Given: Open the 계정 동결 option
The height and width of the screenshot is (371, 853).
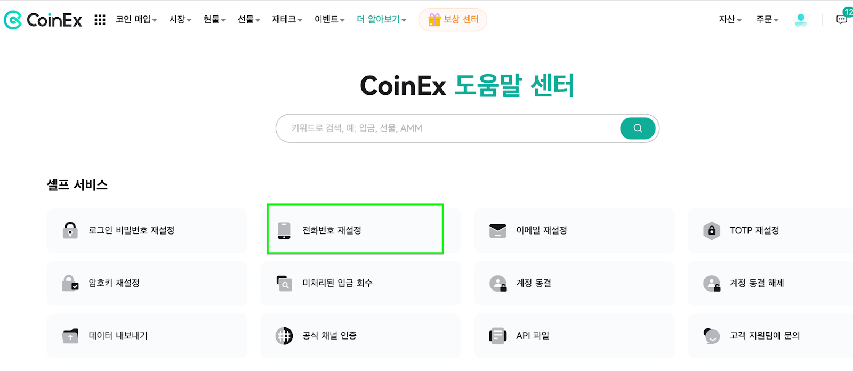Looking at the screenshot, I should (574, 283).
